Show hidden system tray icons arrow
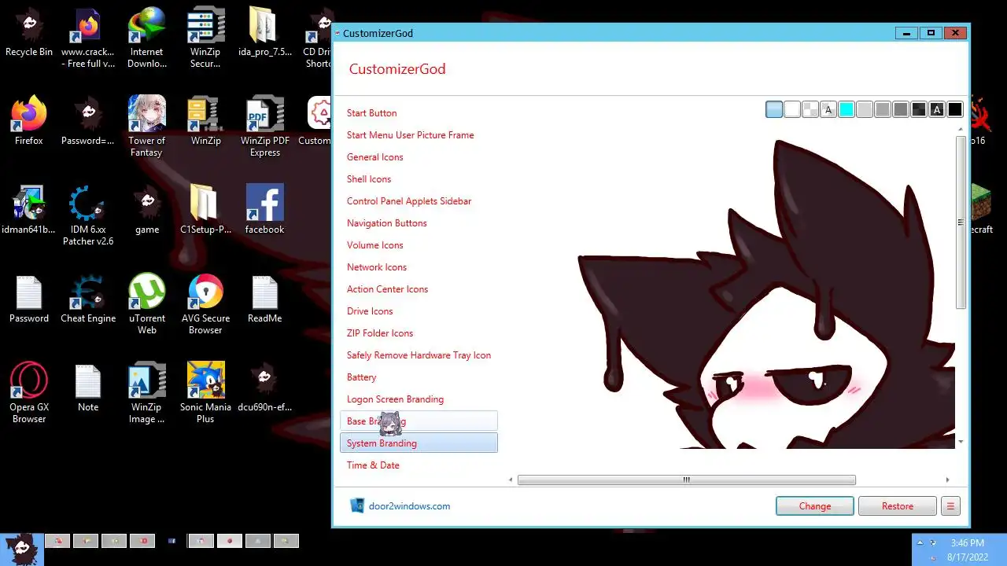The height and width of the screenshot is (566, 1007). coord(920,542)
